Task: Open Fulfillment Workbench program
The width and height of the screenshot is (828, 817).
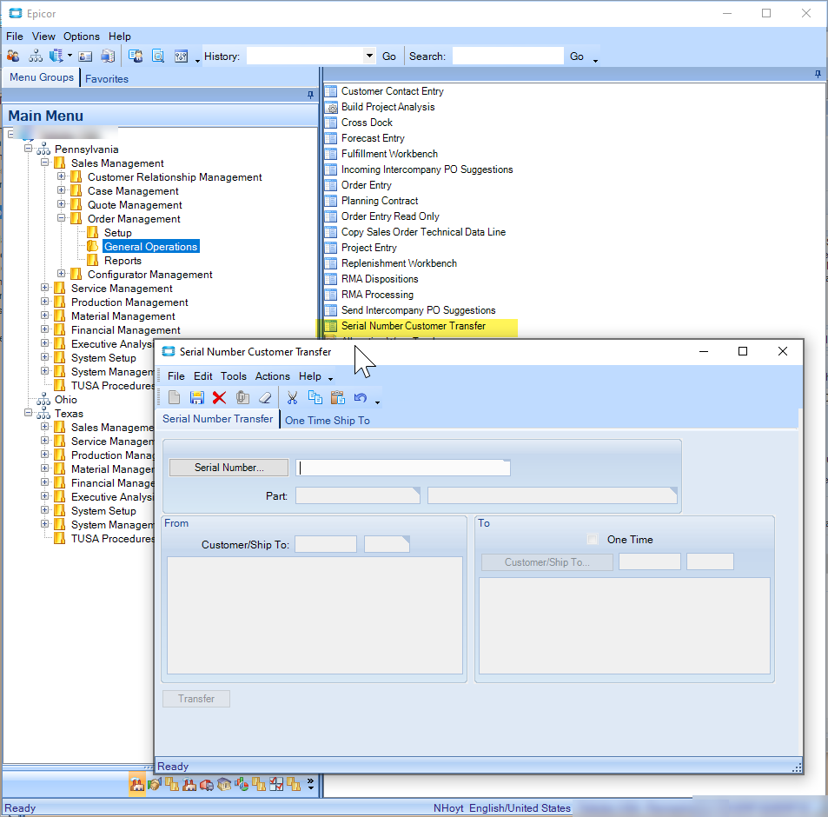Action: (389, 154)
